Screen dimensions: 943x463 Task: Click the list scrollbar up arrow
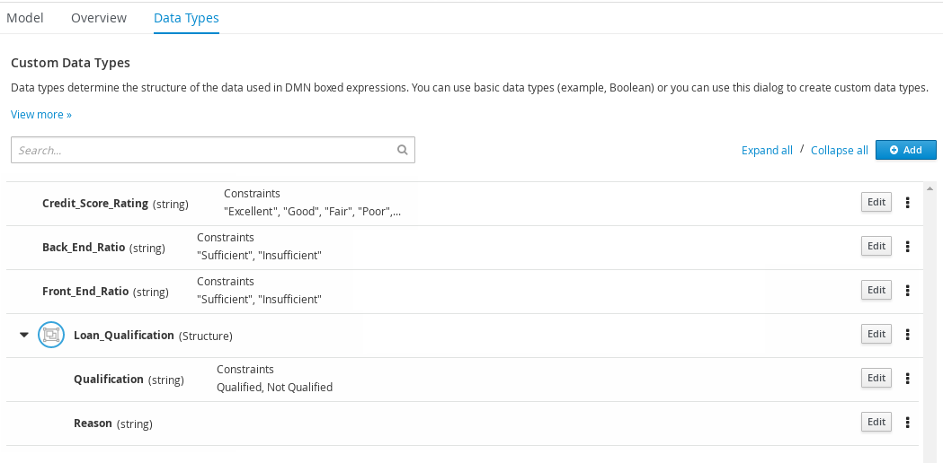tap(930, 188)
